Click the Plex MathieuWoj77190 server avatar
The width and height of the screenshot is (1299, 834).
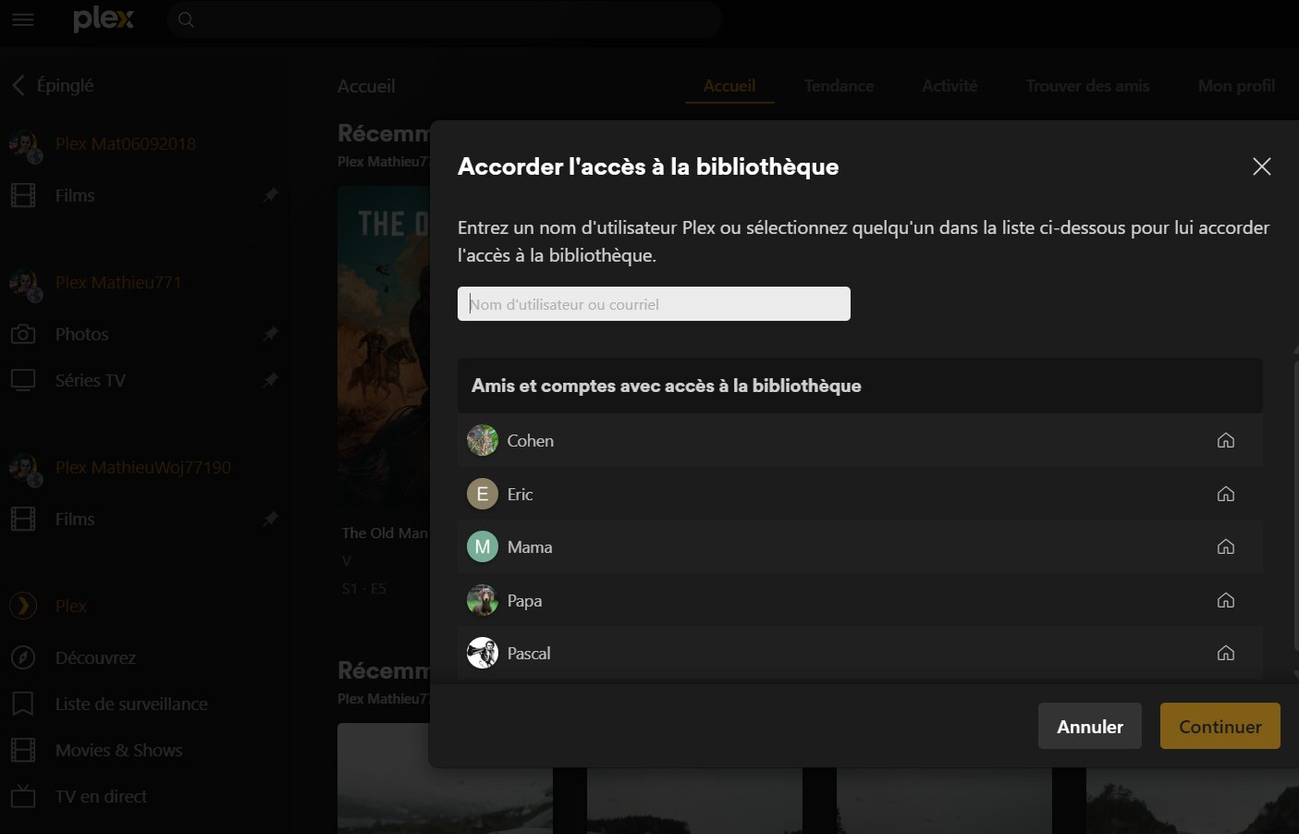tap(25, 469)
